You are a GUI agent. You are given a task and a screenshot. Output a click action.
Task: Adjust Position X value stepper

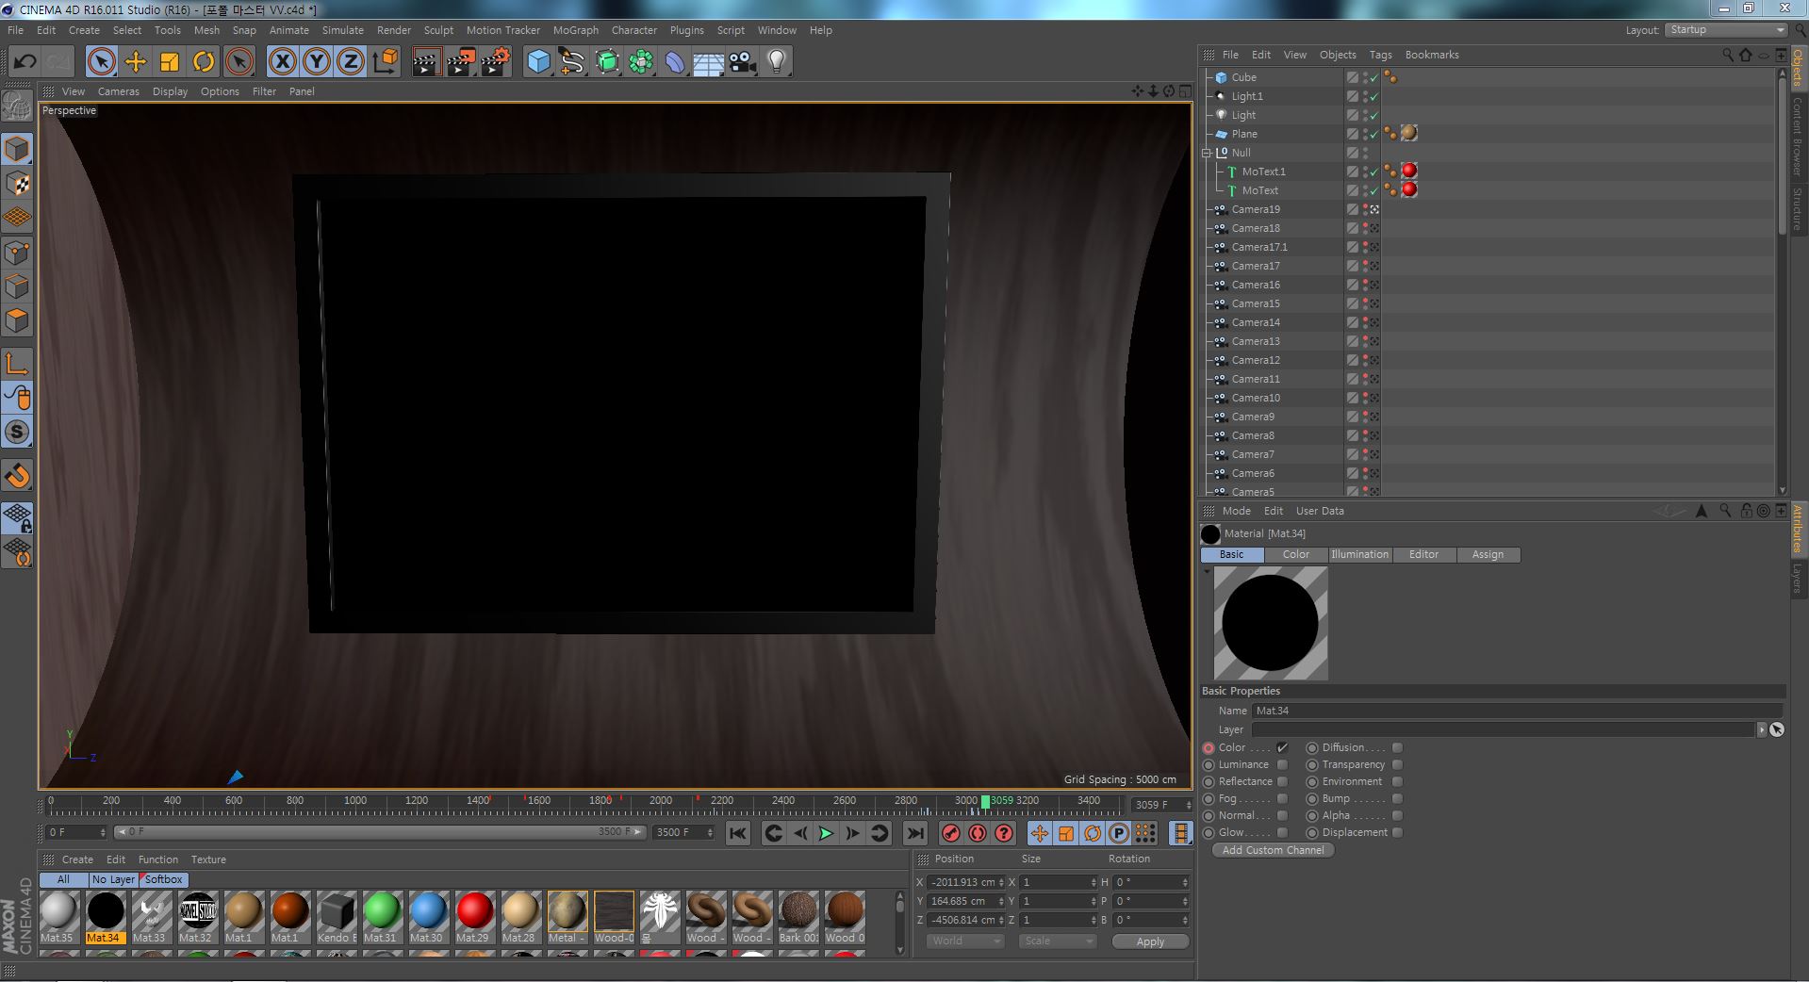click(x=1001, y=882)
